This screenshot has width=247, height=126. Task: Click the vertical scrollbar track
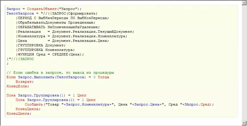(x=244, y=63)
